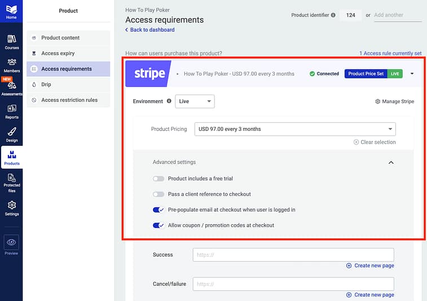Click the Product identifier info icon
Viewport: 427px width, 301px height.
pyautogui.click(x=333, y=15)
